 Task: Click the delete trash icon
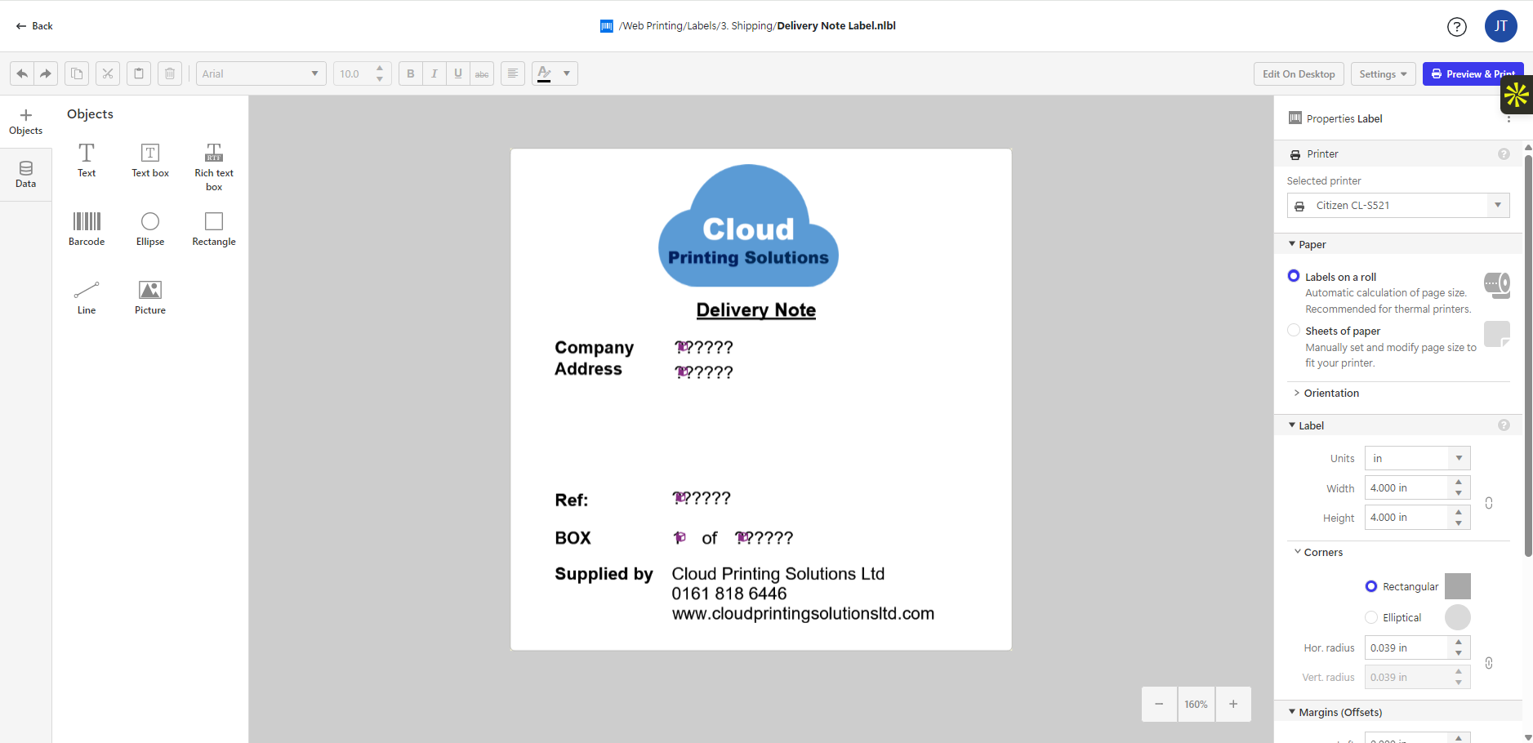tap(170, 73)
